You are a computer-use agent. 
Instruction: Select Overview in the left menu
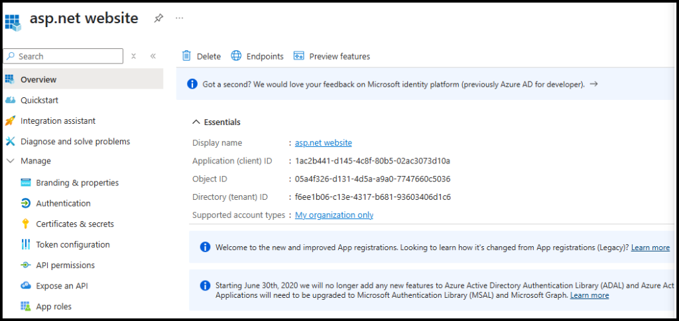[x=38, y=79]
